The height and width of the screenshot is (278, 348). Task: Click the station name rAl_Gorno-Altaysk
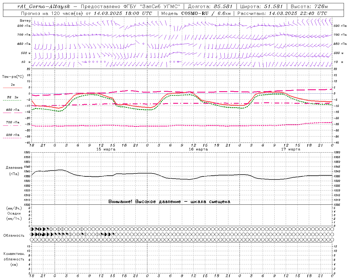[x=43, y=7]
